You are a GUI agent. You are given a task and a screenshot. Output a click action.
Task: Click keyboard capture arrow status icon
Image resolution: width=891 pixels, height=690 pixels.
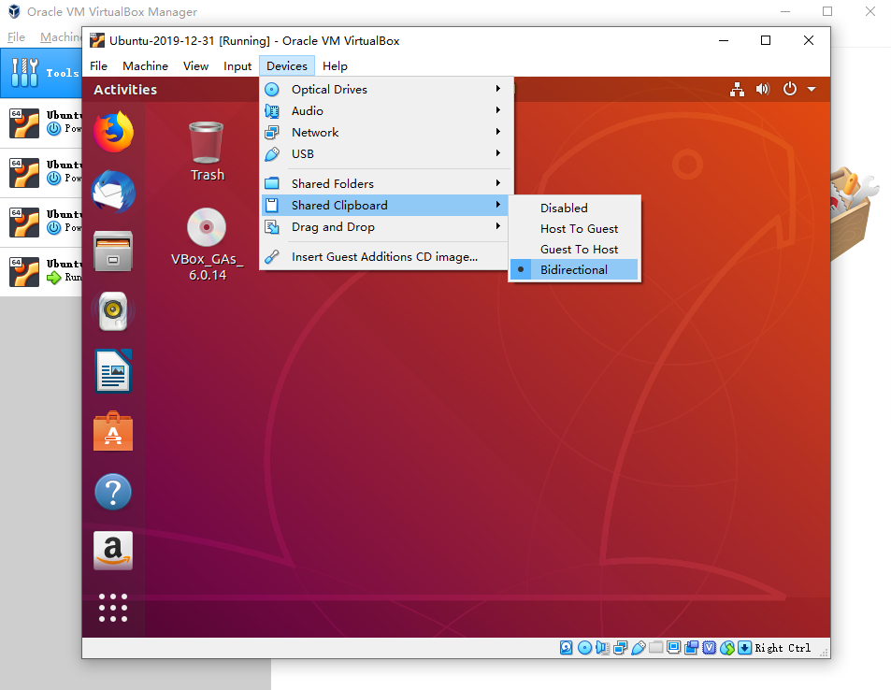[744, 647]
